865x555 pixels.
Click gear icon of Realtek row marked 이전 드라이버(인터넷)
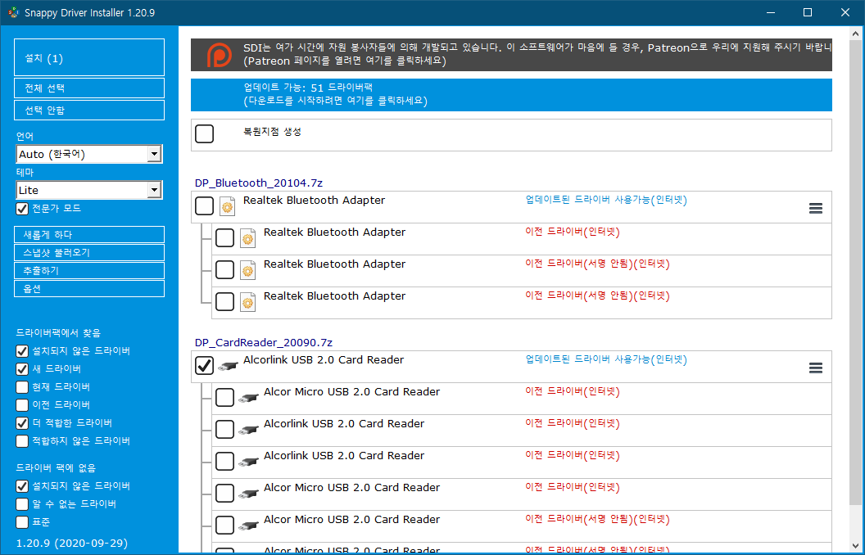coord(247,239)
